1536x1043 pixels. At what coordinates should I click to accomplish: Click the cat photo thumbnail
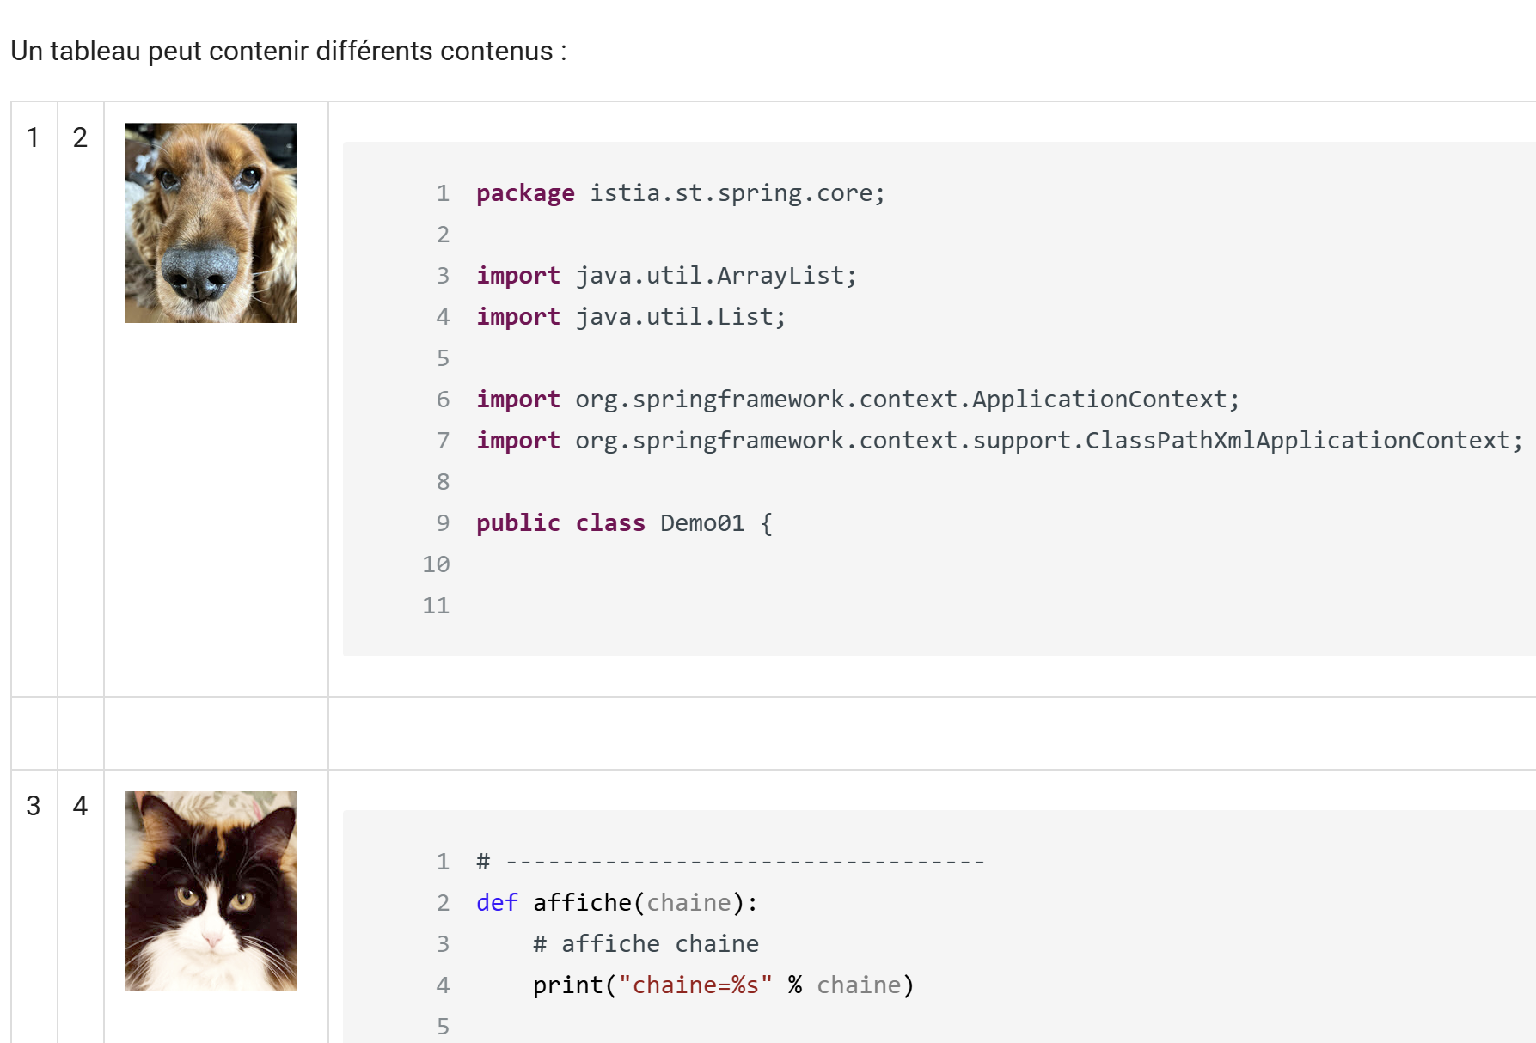(x=211, y=891)
